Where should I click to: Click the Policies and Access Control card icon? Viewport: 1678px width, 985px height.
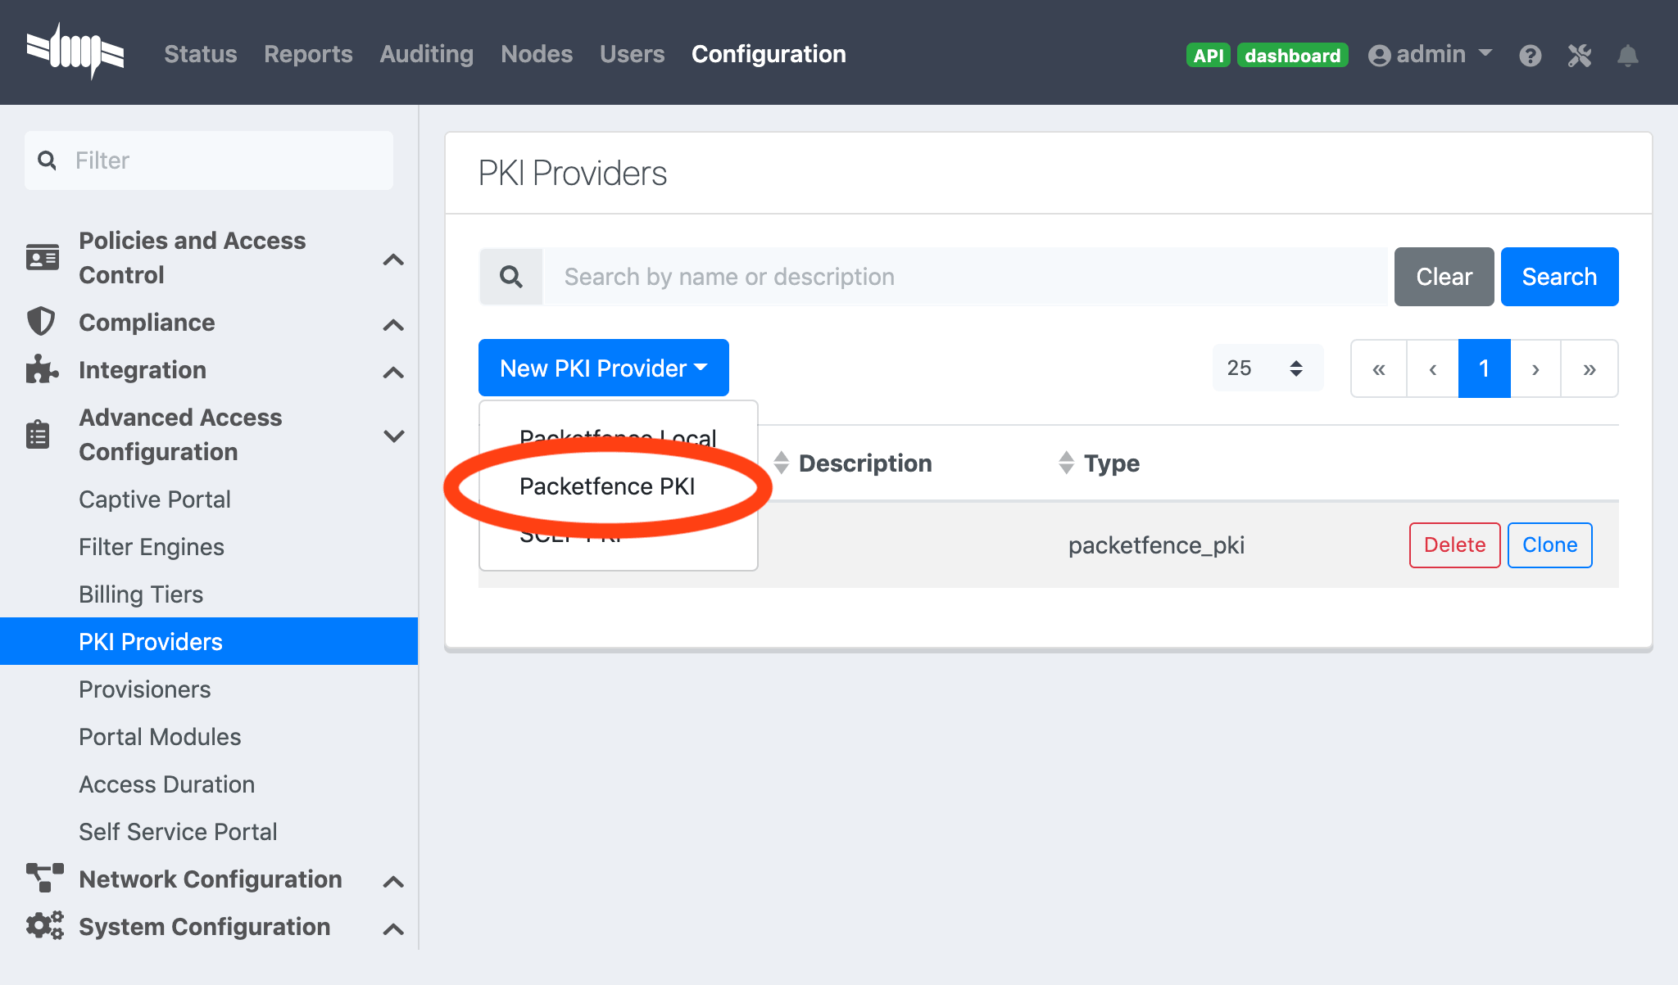click(x=41, y=257)
